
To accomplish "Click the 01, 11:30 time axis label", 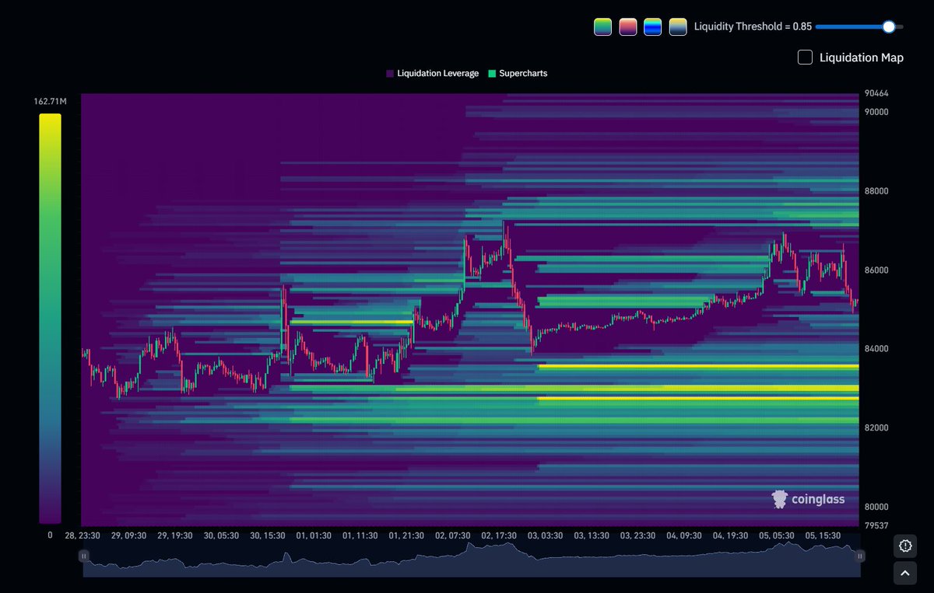I will click(x=360, y=535).
